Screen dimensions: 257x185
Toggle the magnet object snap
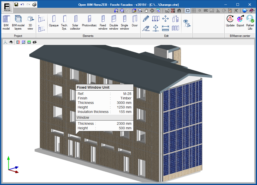coord(179,11)
